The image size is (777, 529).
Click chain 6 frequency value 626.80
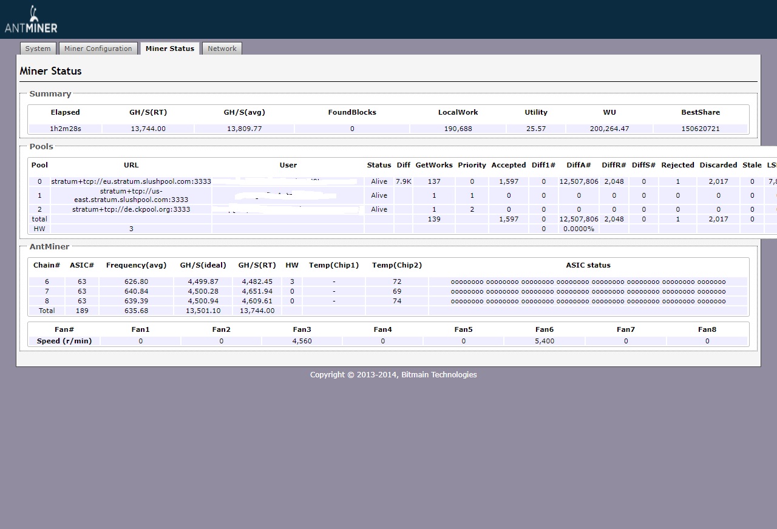tap(136, 281)
